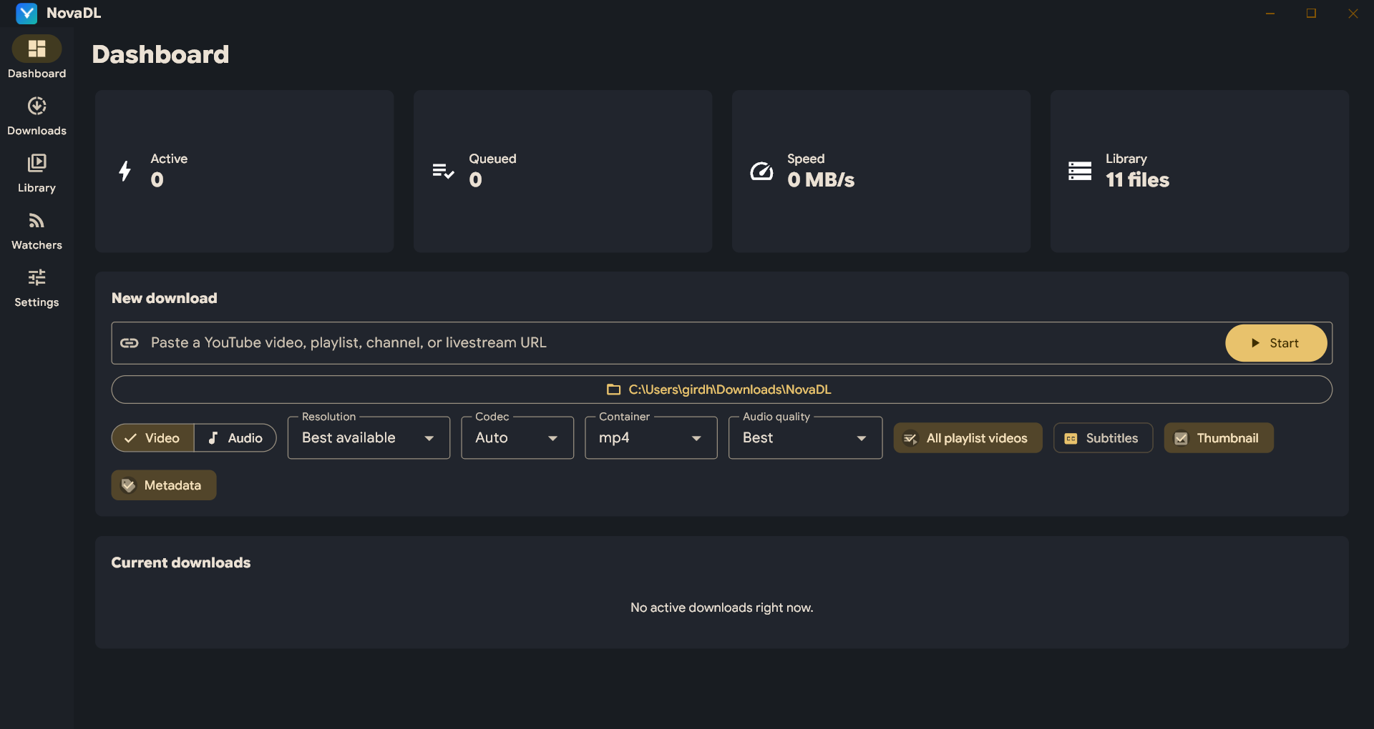1374x729 pixels.
Task: Click Start to begin the download
Action: point(1276,343)
